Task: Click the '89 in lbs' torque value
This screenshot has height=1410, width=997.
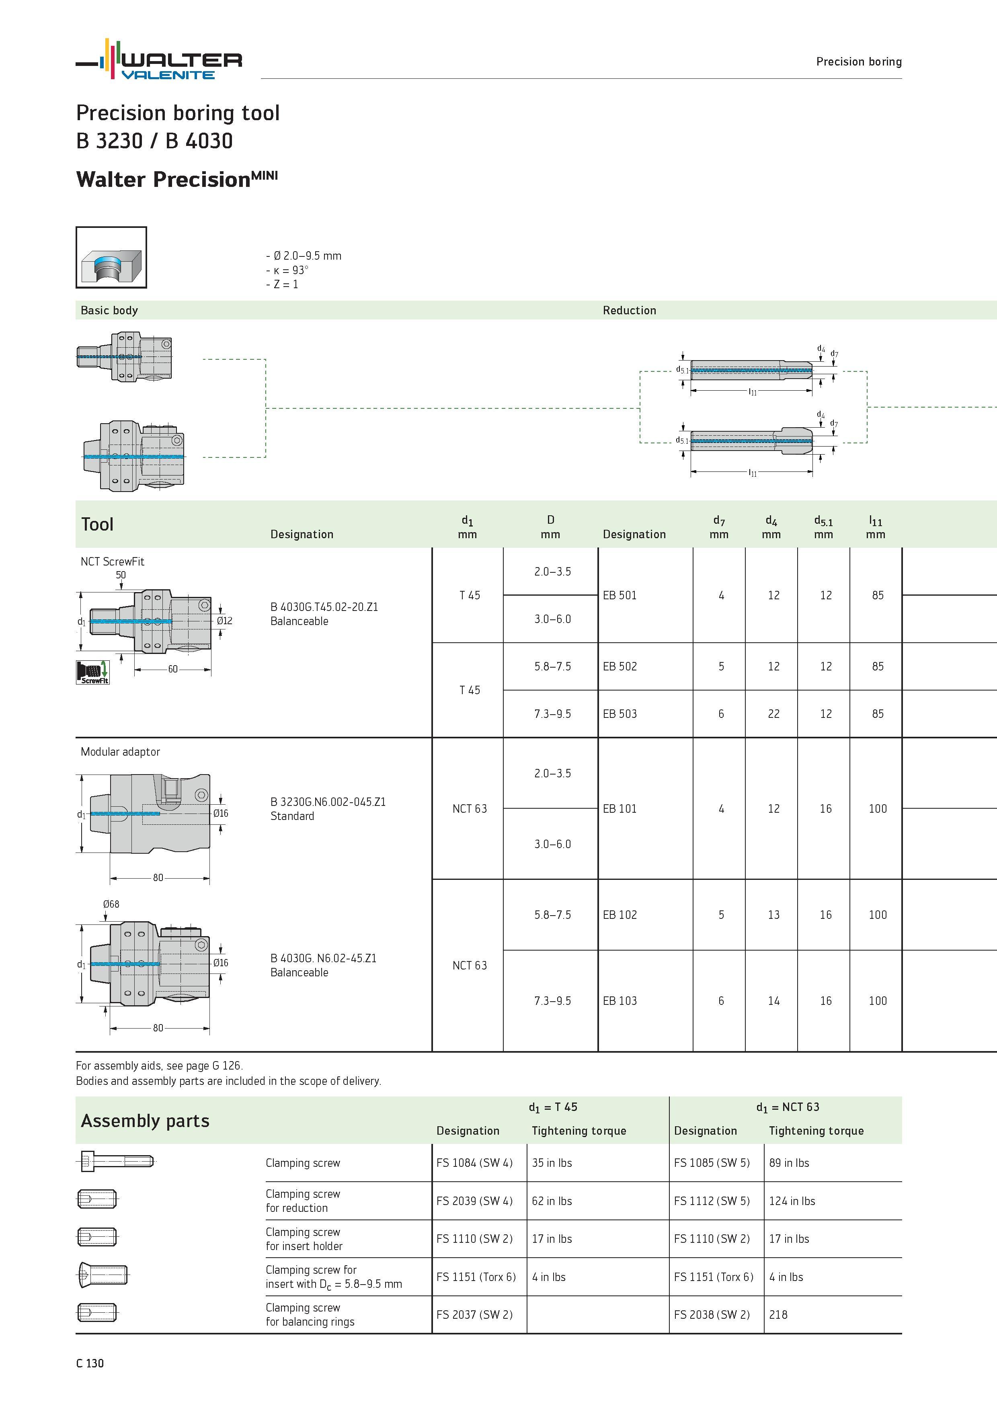Action: [790, 1162]
